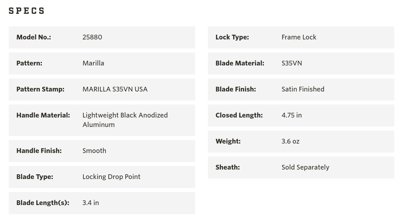
Task: Click the Weight value 3.6 oz
Action: [x=290, y=141]
